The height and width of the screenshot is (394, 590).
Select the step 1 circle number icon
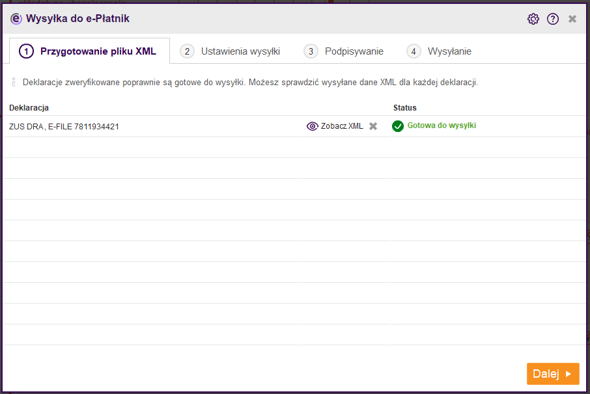pyautogui.click(x=26, y=51)
